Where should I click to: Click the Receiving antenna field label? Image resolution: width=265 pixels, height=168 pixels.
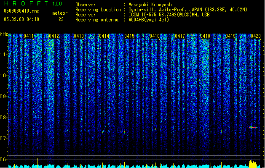point(97,20)
